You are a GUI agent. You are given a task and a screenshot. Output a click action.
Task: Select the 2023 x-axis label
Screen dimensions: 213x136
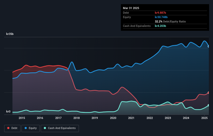point(168,118)
